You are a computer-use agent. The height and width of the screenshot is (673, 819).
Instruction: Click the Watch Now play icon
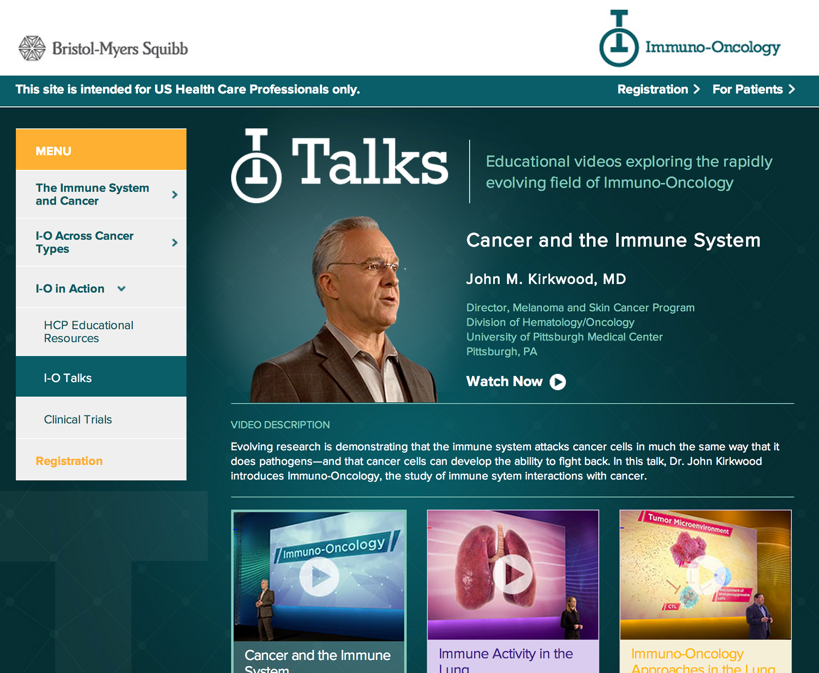click(558, 382)
